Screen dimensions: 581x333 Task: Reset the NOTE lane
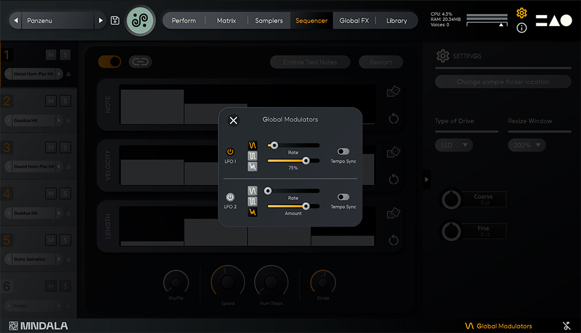point(393,119)
